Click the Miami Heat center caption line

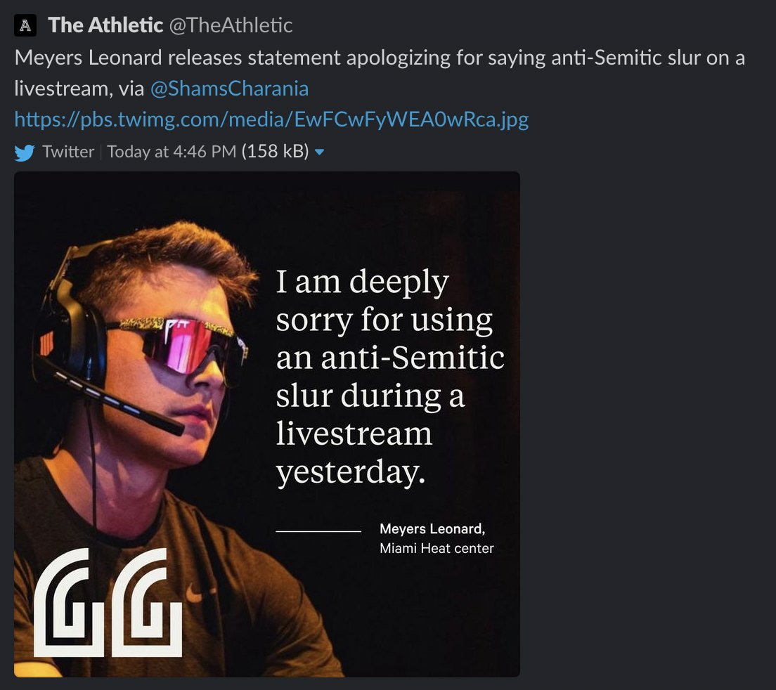point(436,549)
